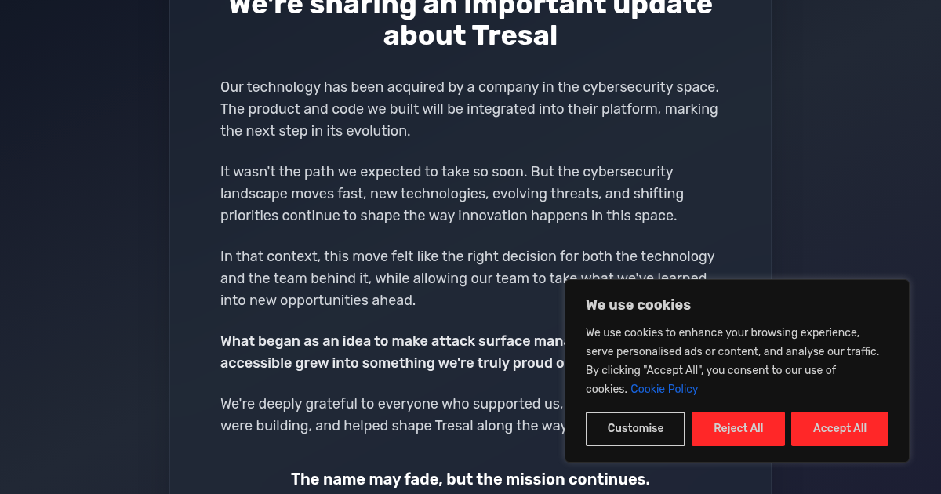This screenshot has height=494, width=941.
Task: Click the cybersecurity landscape paragraph
Action: click(451, 193)
